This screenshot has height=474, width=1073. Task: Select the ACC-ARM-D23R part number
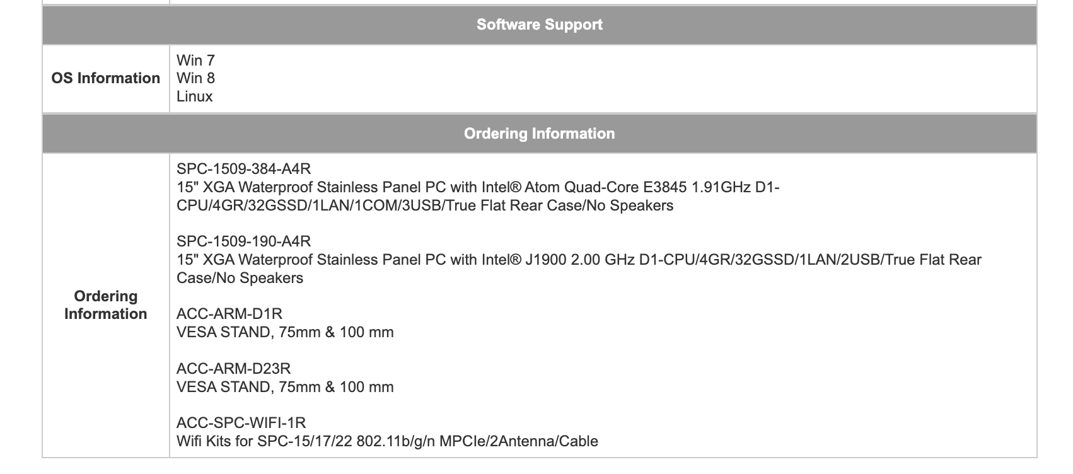[x=234, y=369]
